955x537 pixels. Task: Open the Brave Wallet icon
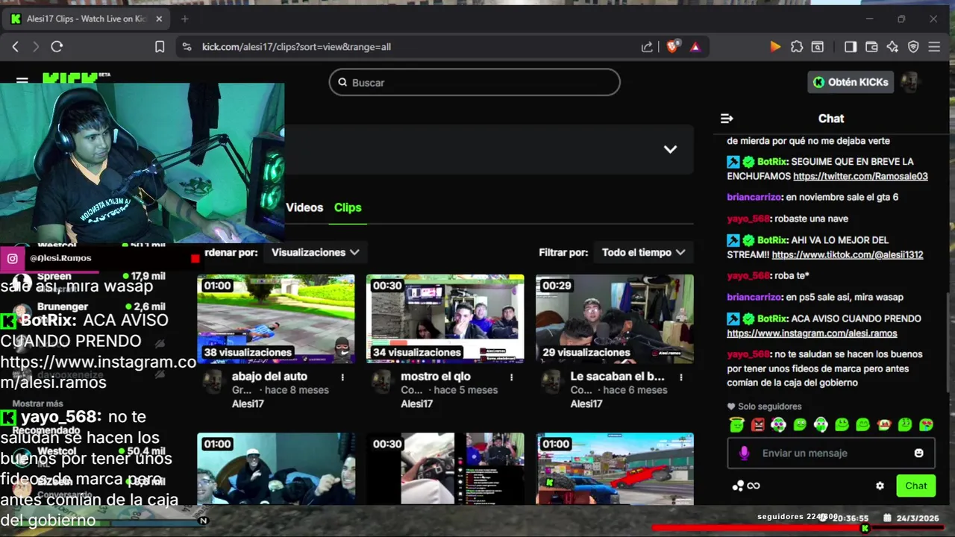[871, 47]
